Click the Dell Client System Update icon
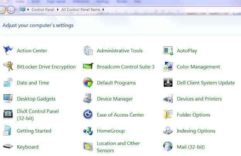Screen dimensions: 241x156 (x=168, y=82)
